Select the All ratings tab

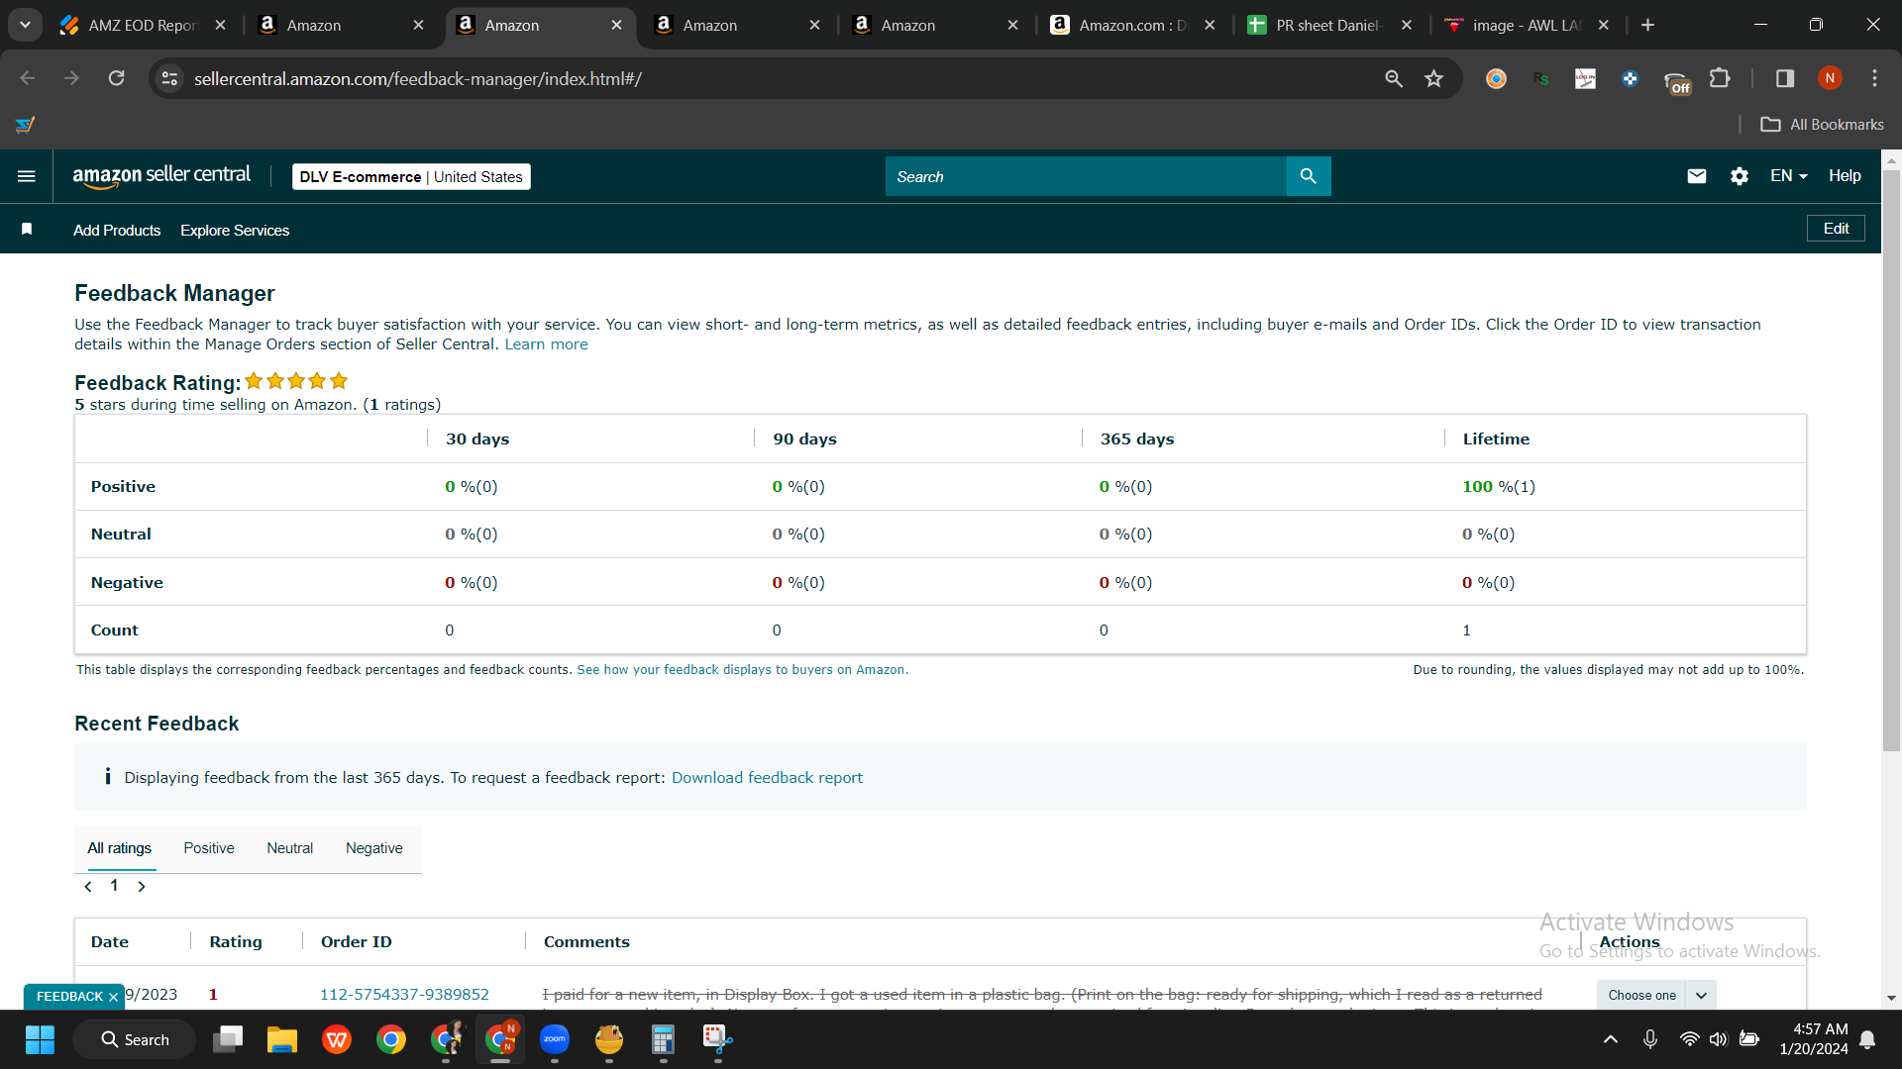tap(120, 848)
